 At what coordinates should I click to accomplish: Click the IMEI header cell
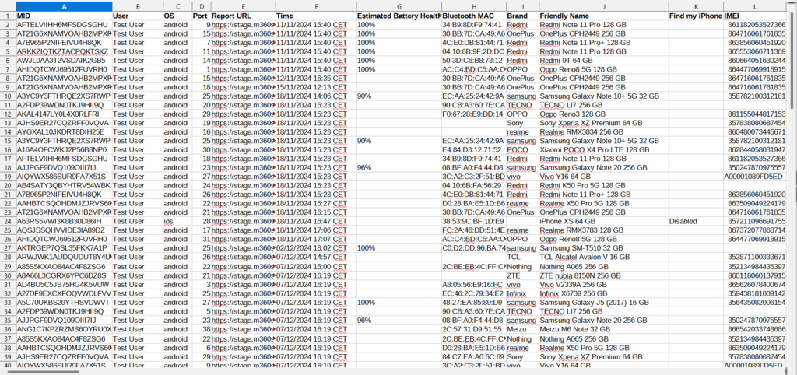(x=755, y=16)
